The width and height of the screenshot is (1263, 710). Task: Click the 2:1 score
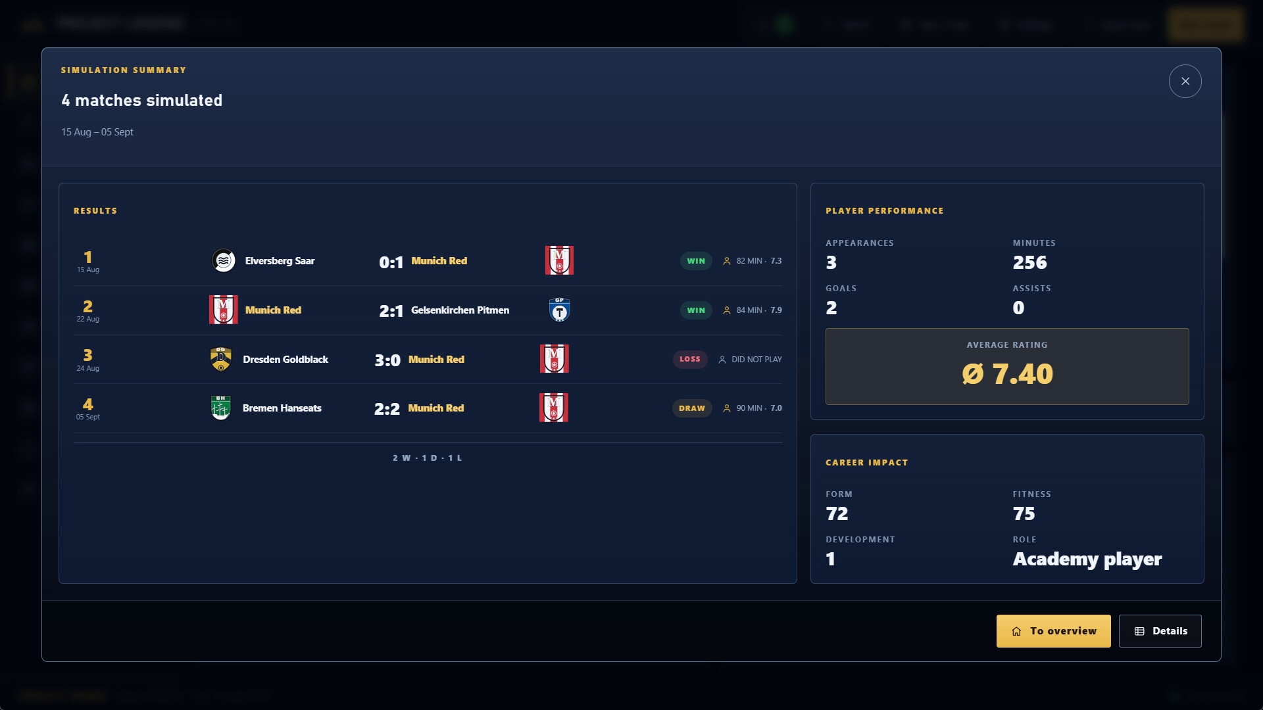[391, 311]
